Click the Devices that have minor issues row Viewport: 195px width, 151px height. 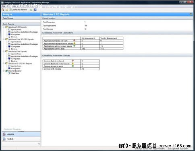71,64
